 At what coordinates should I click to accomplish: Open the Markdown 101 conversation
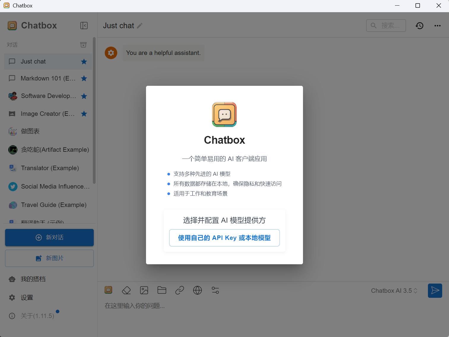pos(48,78)
